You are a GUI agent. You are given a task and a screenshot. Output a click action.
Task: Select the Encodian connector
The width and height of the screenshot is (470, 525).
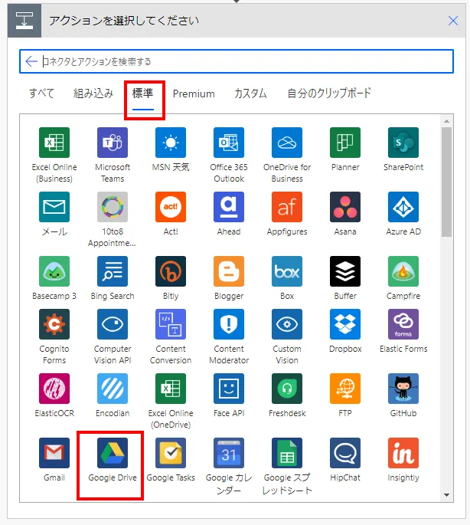[113, 389]
